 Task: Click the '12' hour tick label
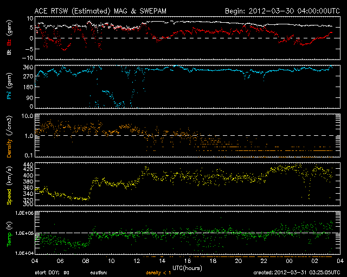137,261
